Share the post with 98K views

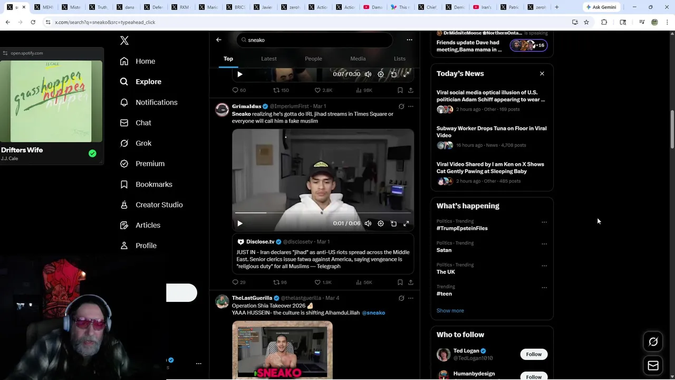(411, 90)
